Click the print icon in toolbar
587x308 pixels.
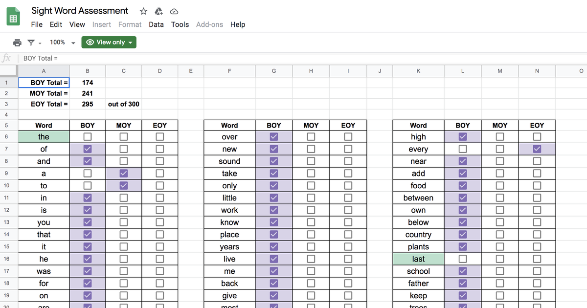click(x=17, y=43)
